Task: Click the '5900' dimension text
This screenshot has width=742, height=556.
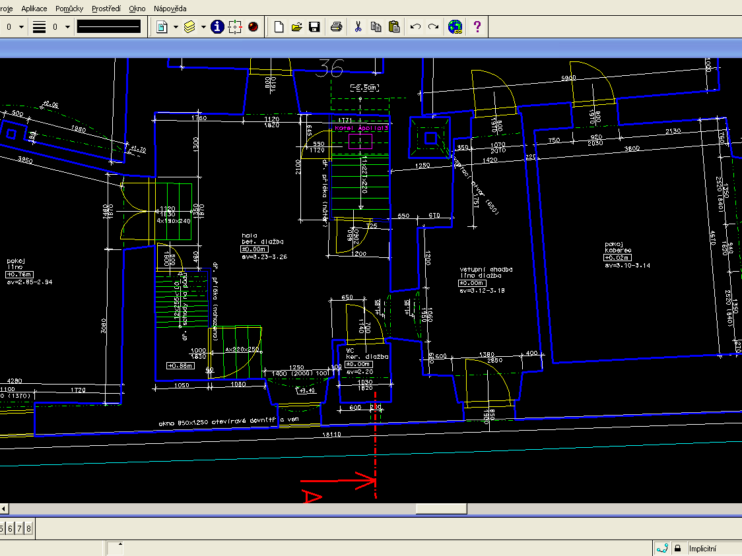Action: (568, 78)
